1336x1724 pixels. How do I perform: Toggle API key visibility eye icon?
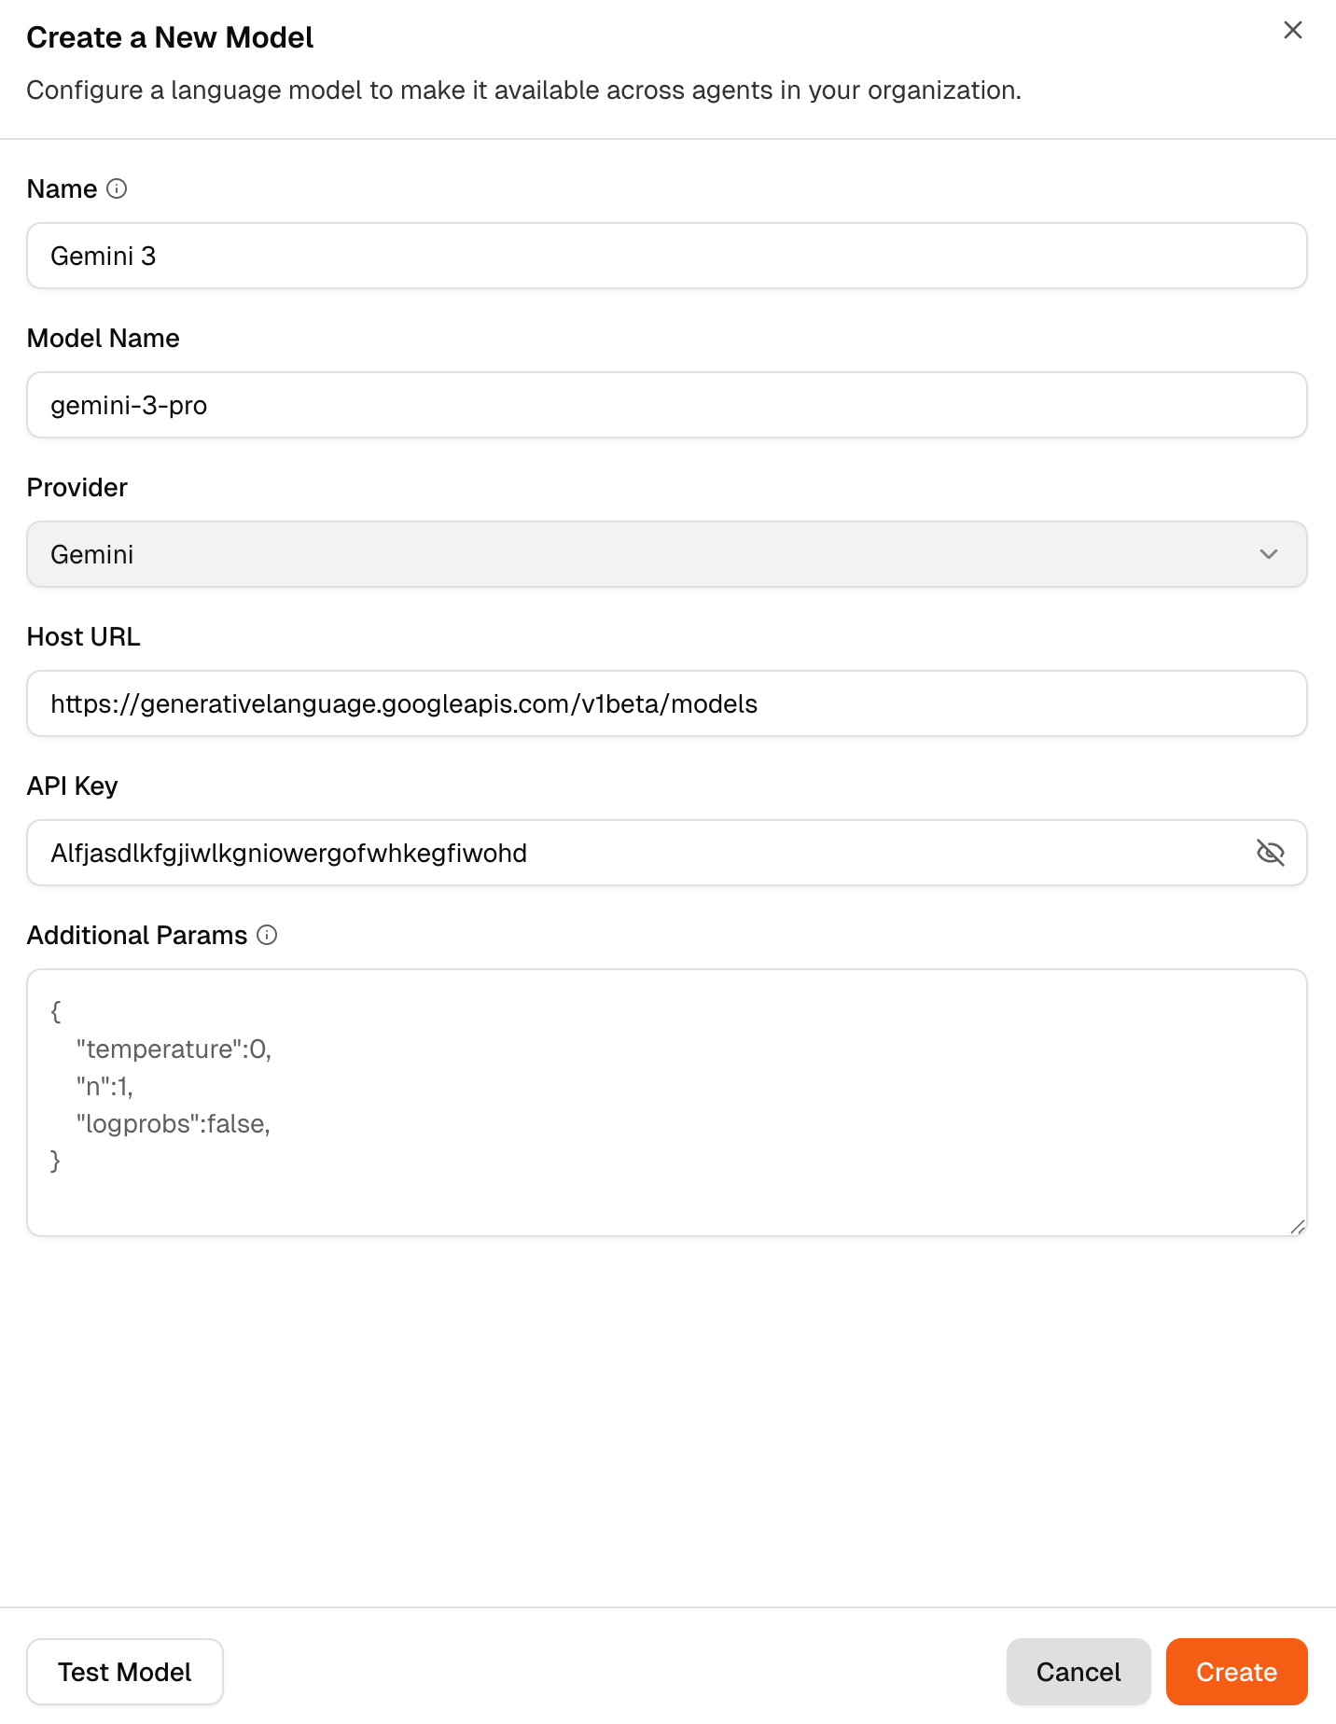[1270, 853]
